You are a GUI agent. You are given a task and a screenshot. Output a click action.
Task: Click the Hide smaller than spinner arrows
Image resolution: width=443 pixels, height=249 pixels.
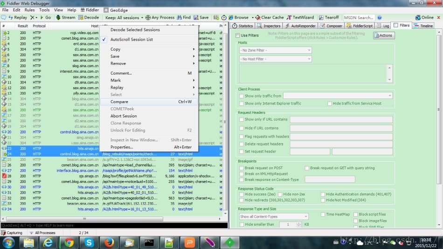(x=299, y=224)
